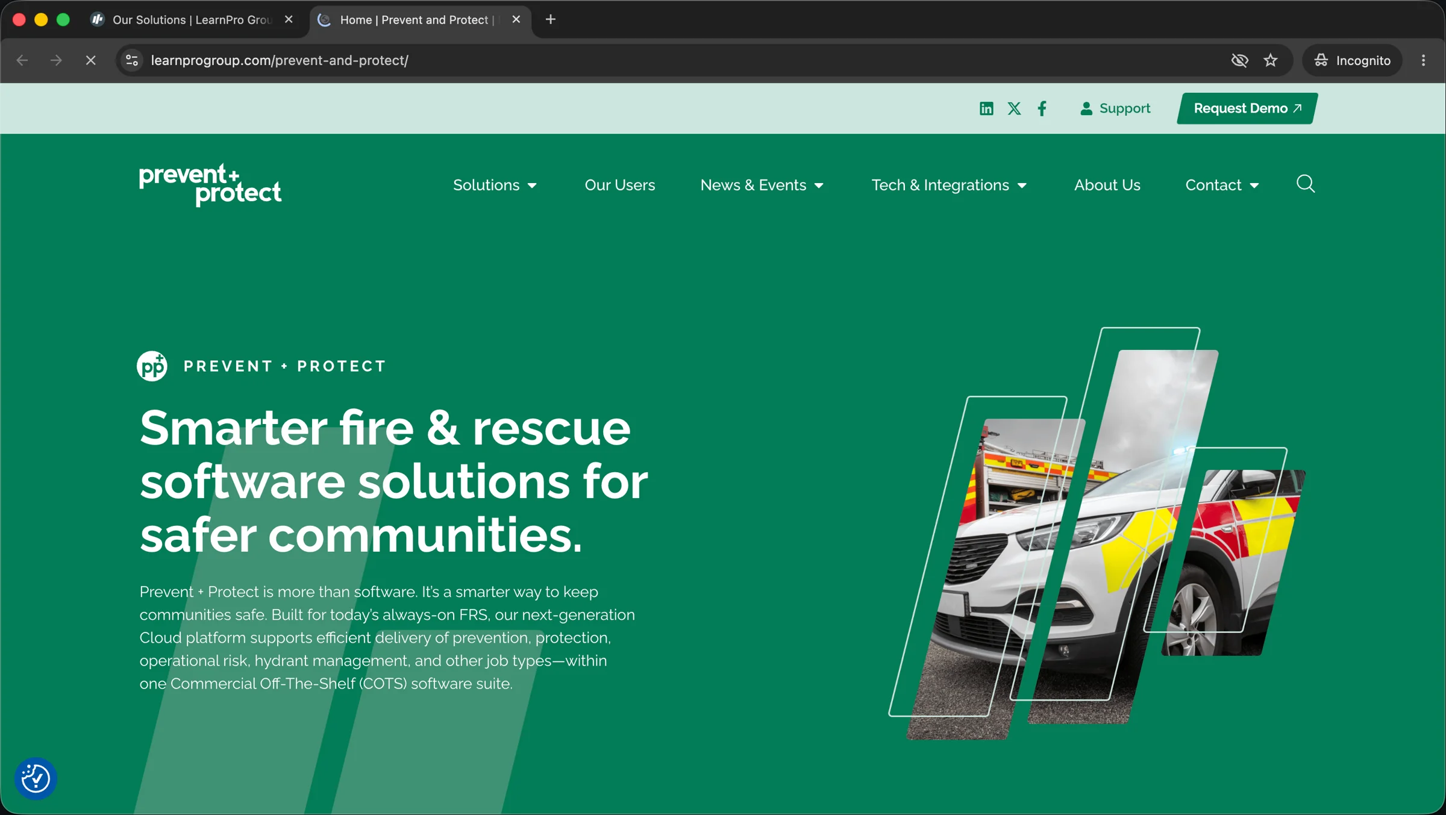Open the X (Twitter) social icon
This screenshot has height=815, width=1446.
coord(1015,108)
